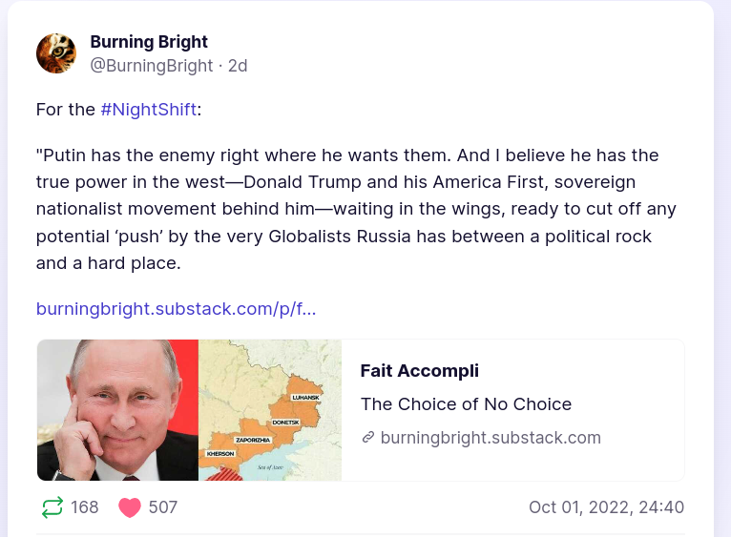
Task: Click the chain-link icon in preview card
Action: (x=367, y=438)
